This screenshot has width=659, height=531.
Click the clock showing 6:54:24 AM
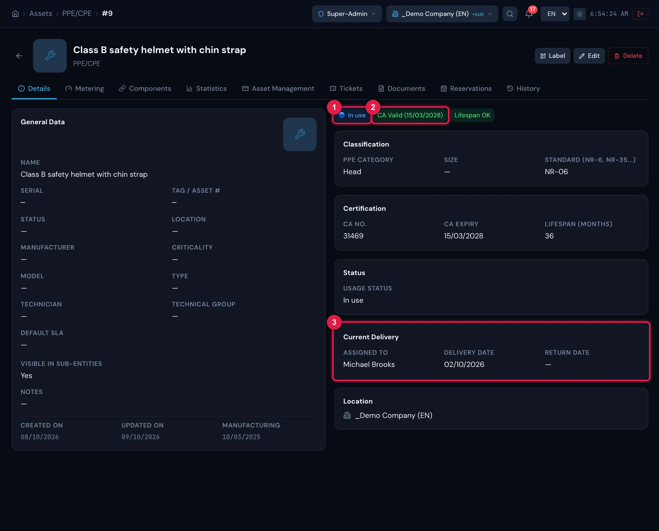click(609, 14)
